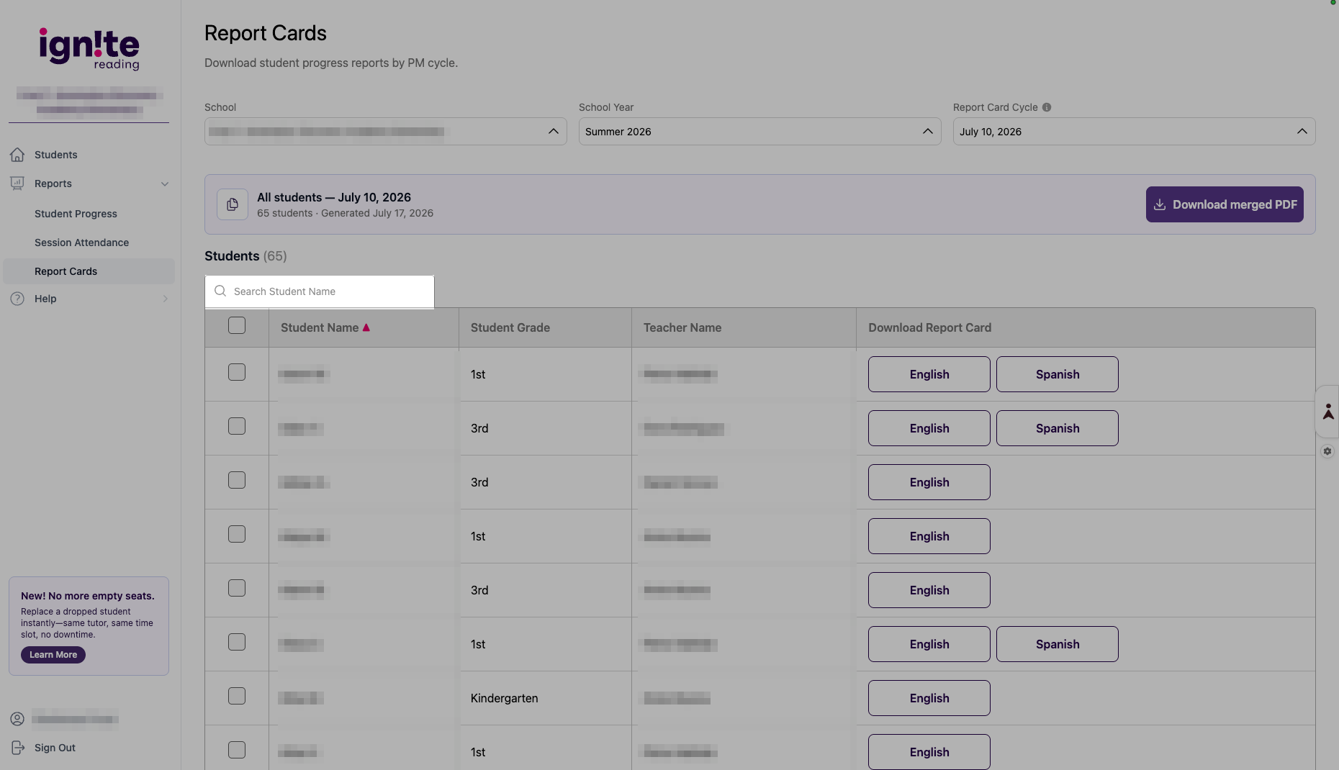This screenshot has height=770, width=1339.
Task: Download Spanish report card in second row
Action: [x=1058, y=428]
